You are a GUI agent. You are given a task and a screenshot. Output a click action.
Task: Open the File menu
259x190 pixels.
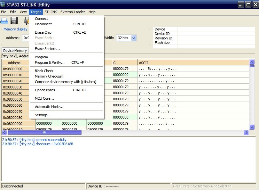pos(4,12)
